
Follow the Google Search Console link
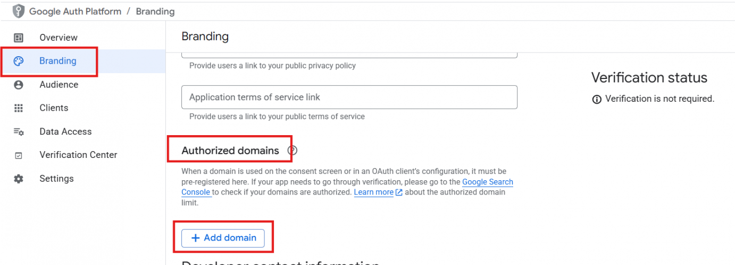(x=487, y=182)
